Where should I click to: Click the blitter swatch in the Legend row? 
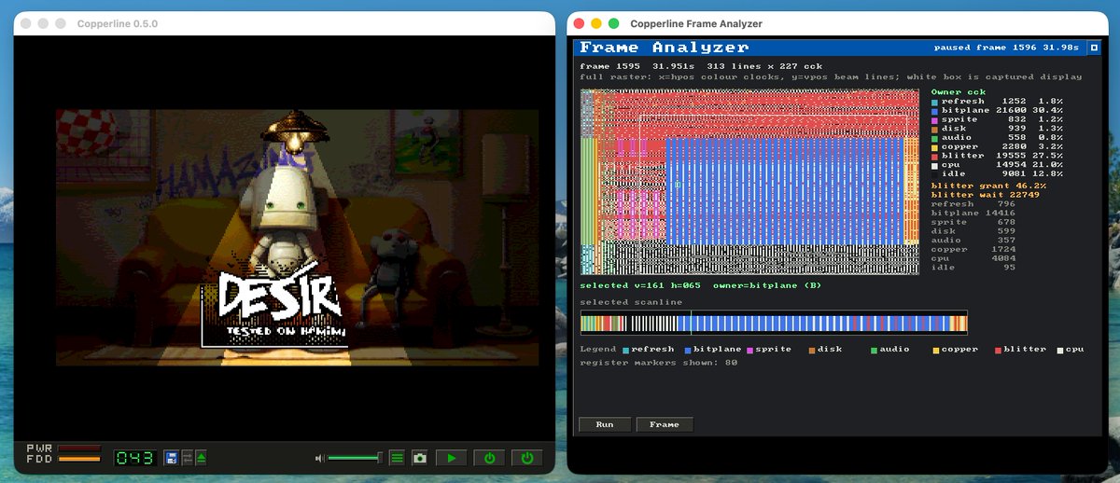tap(999, 350)
